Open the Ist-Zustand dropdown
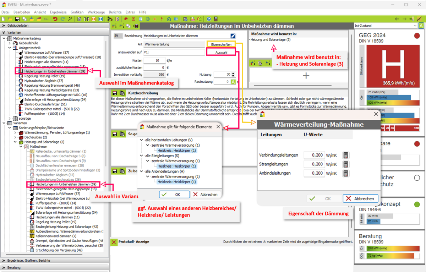Screen dimensions: 426x272 tap(415, 26)
